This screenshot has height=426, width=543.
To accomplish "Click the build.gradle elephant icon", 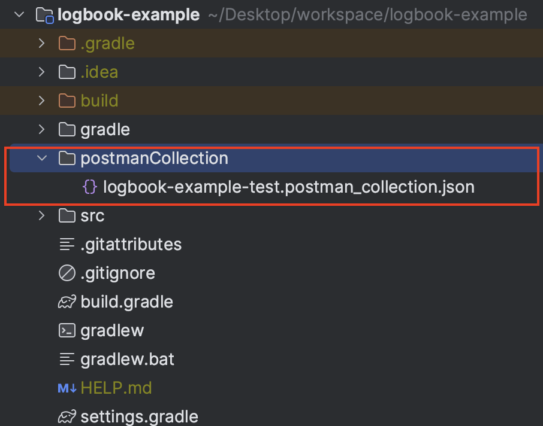I will tap(67, 302).
